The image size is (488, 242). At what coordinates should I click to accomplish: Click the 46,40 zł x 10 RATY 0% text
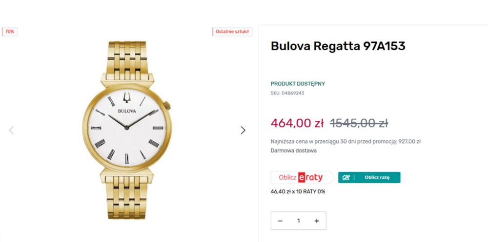298,191
